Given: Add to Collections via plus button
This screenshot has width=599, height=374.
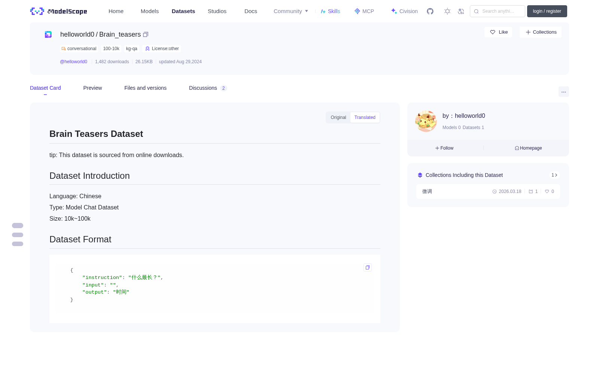Looking at the screenshot, I should pos(541,32).
